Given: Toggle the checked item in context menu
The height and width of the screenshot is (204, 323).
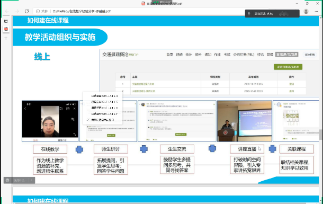Looking at the screenshot, I should tap(103, 120).
